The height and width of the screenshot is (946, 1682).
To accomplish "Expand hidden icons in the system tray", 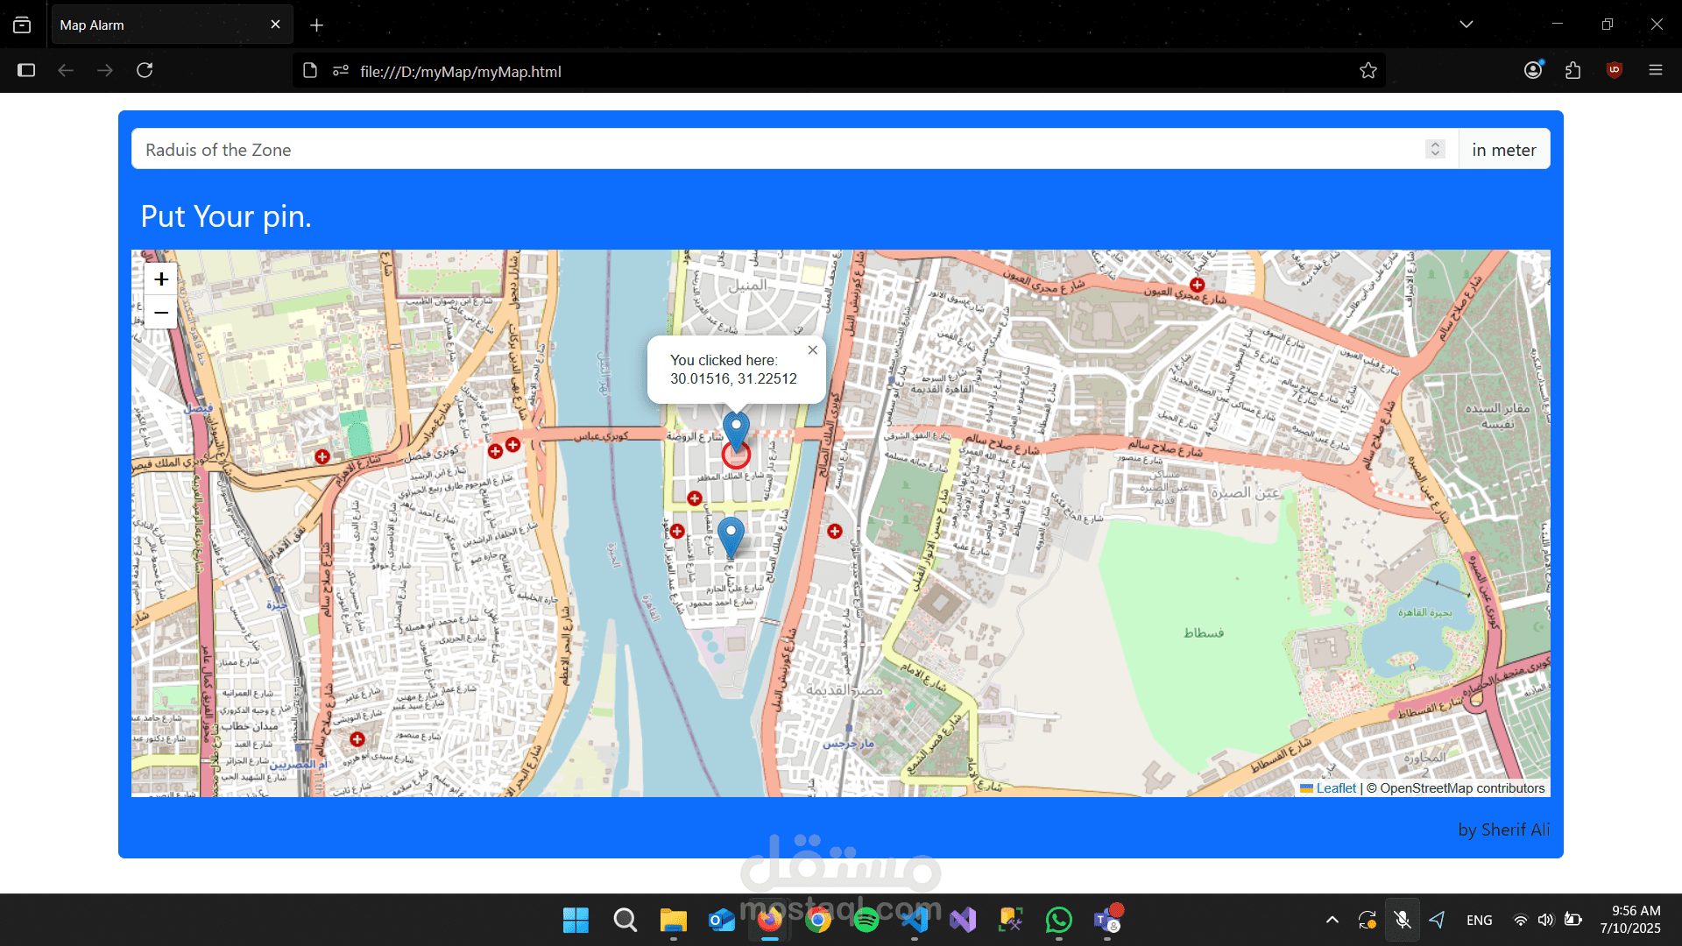I will click(x=1331, y=920).
